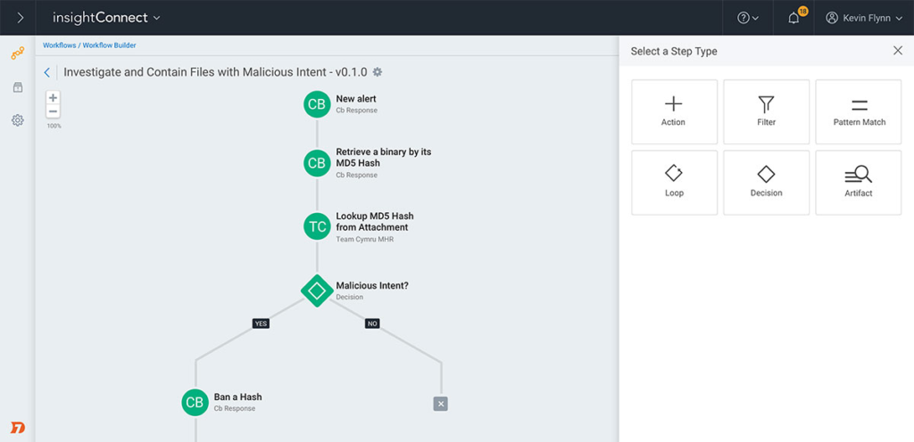Choose the Filter step type
Viewport: 914px width, 442px height.
point(766,111)
